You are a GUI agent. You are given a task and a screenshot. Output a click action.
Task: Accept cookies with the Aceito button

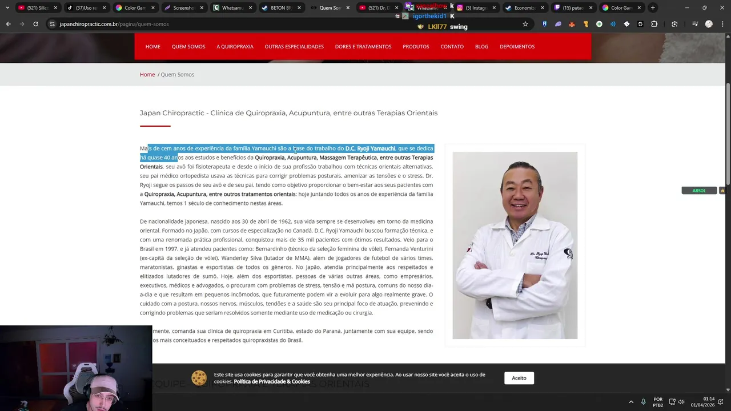click(519, 378)
